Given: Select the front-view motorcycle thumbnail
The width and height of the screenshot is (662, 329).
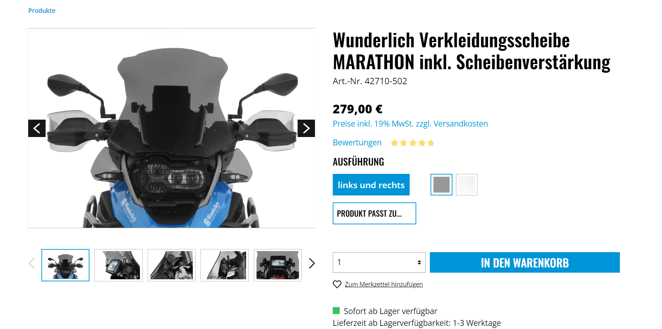Looking at the screenshot, I should pos(65,265).
